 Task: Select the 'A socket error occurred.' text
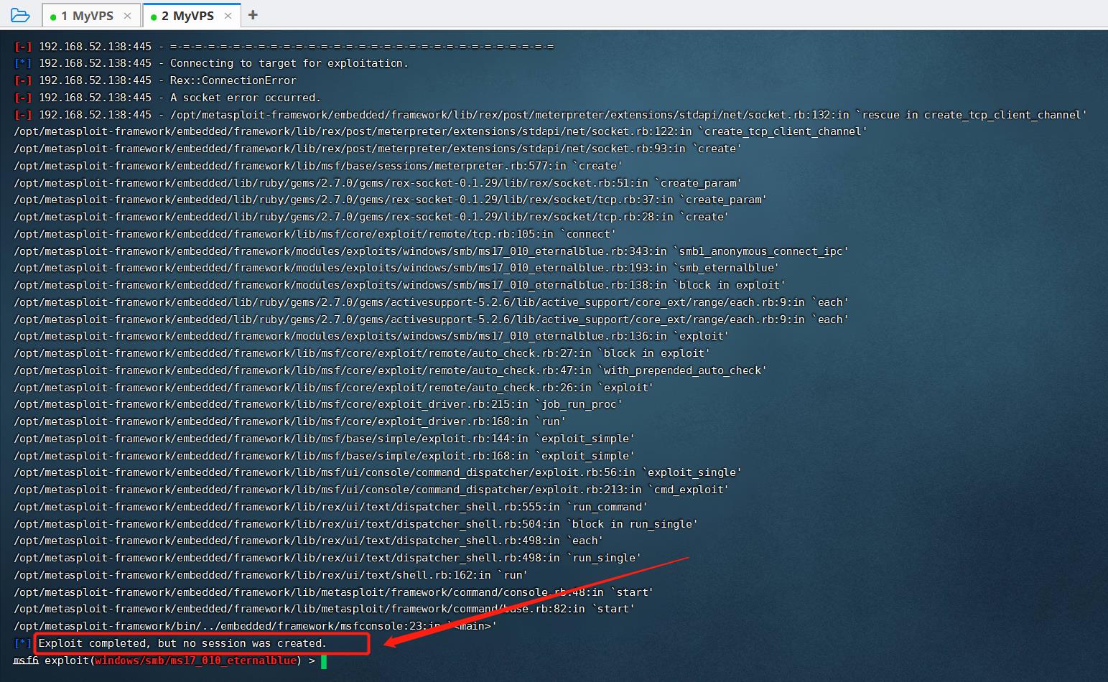point(245,98)
